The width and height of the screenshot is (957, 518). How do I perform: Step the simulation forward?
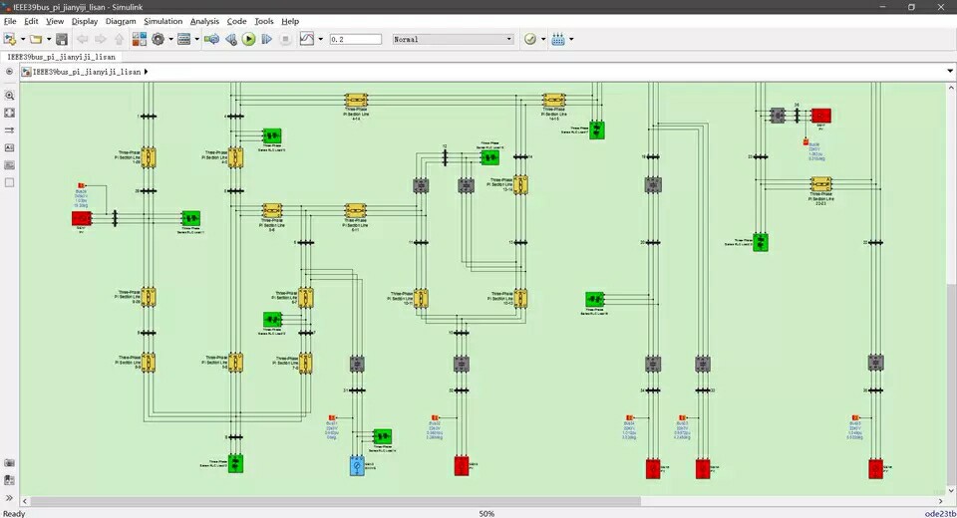click(267, 39)
